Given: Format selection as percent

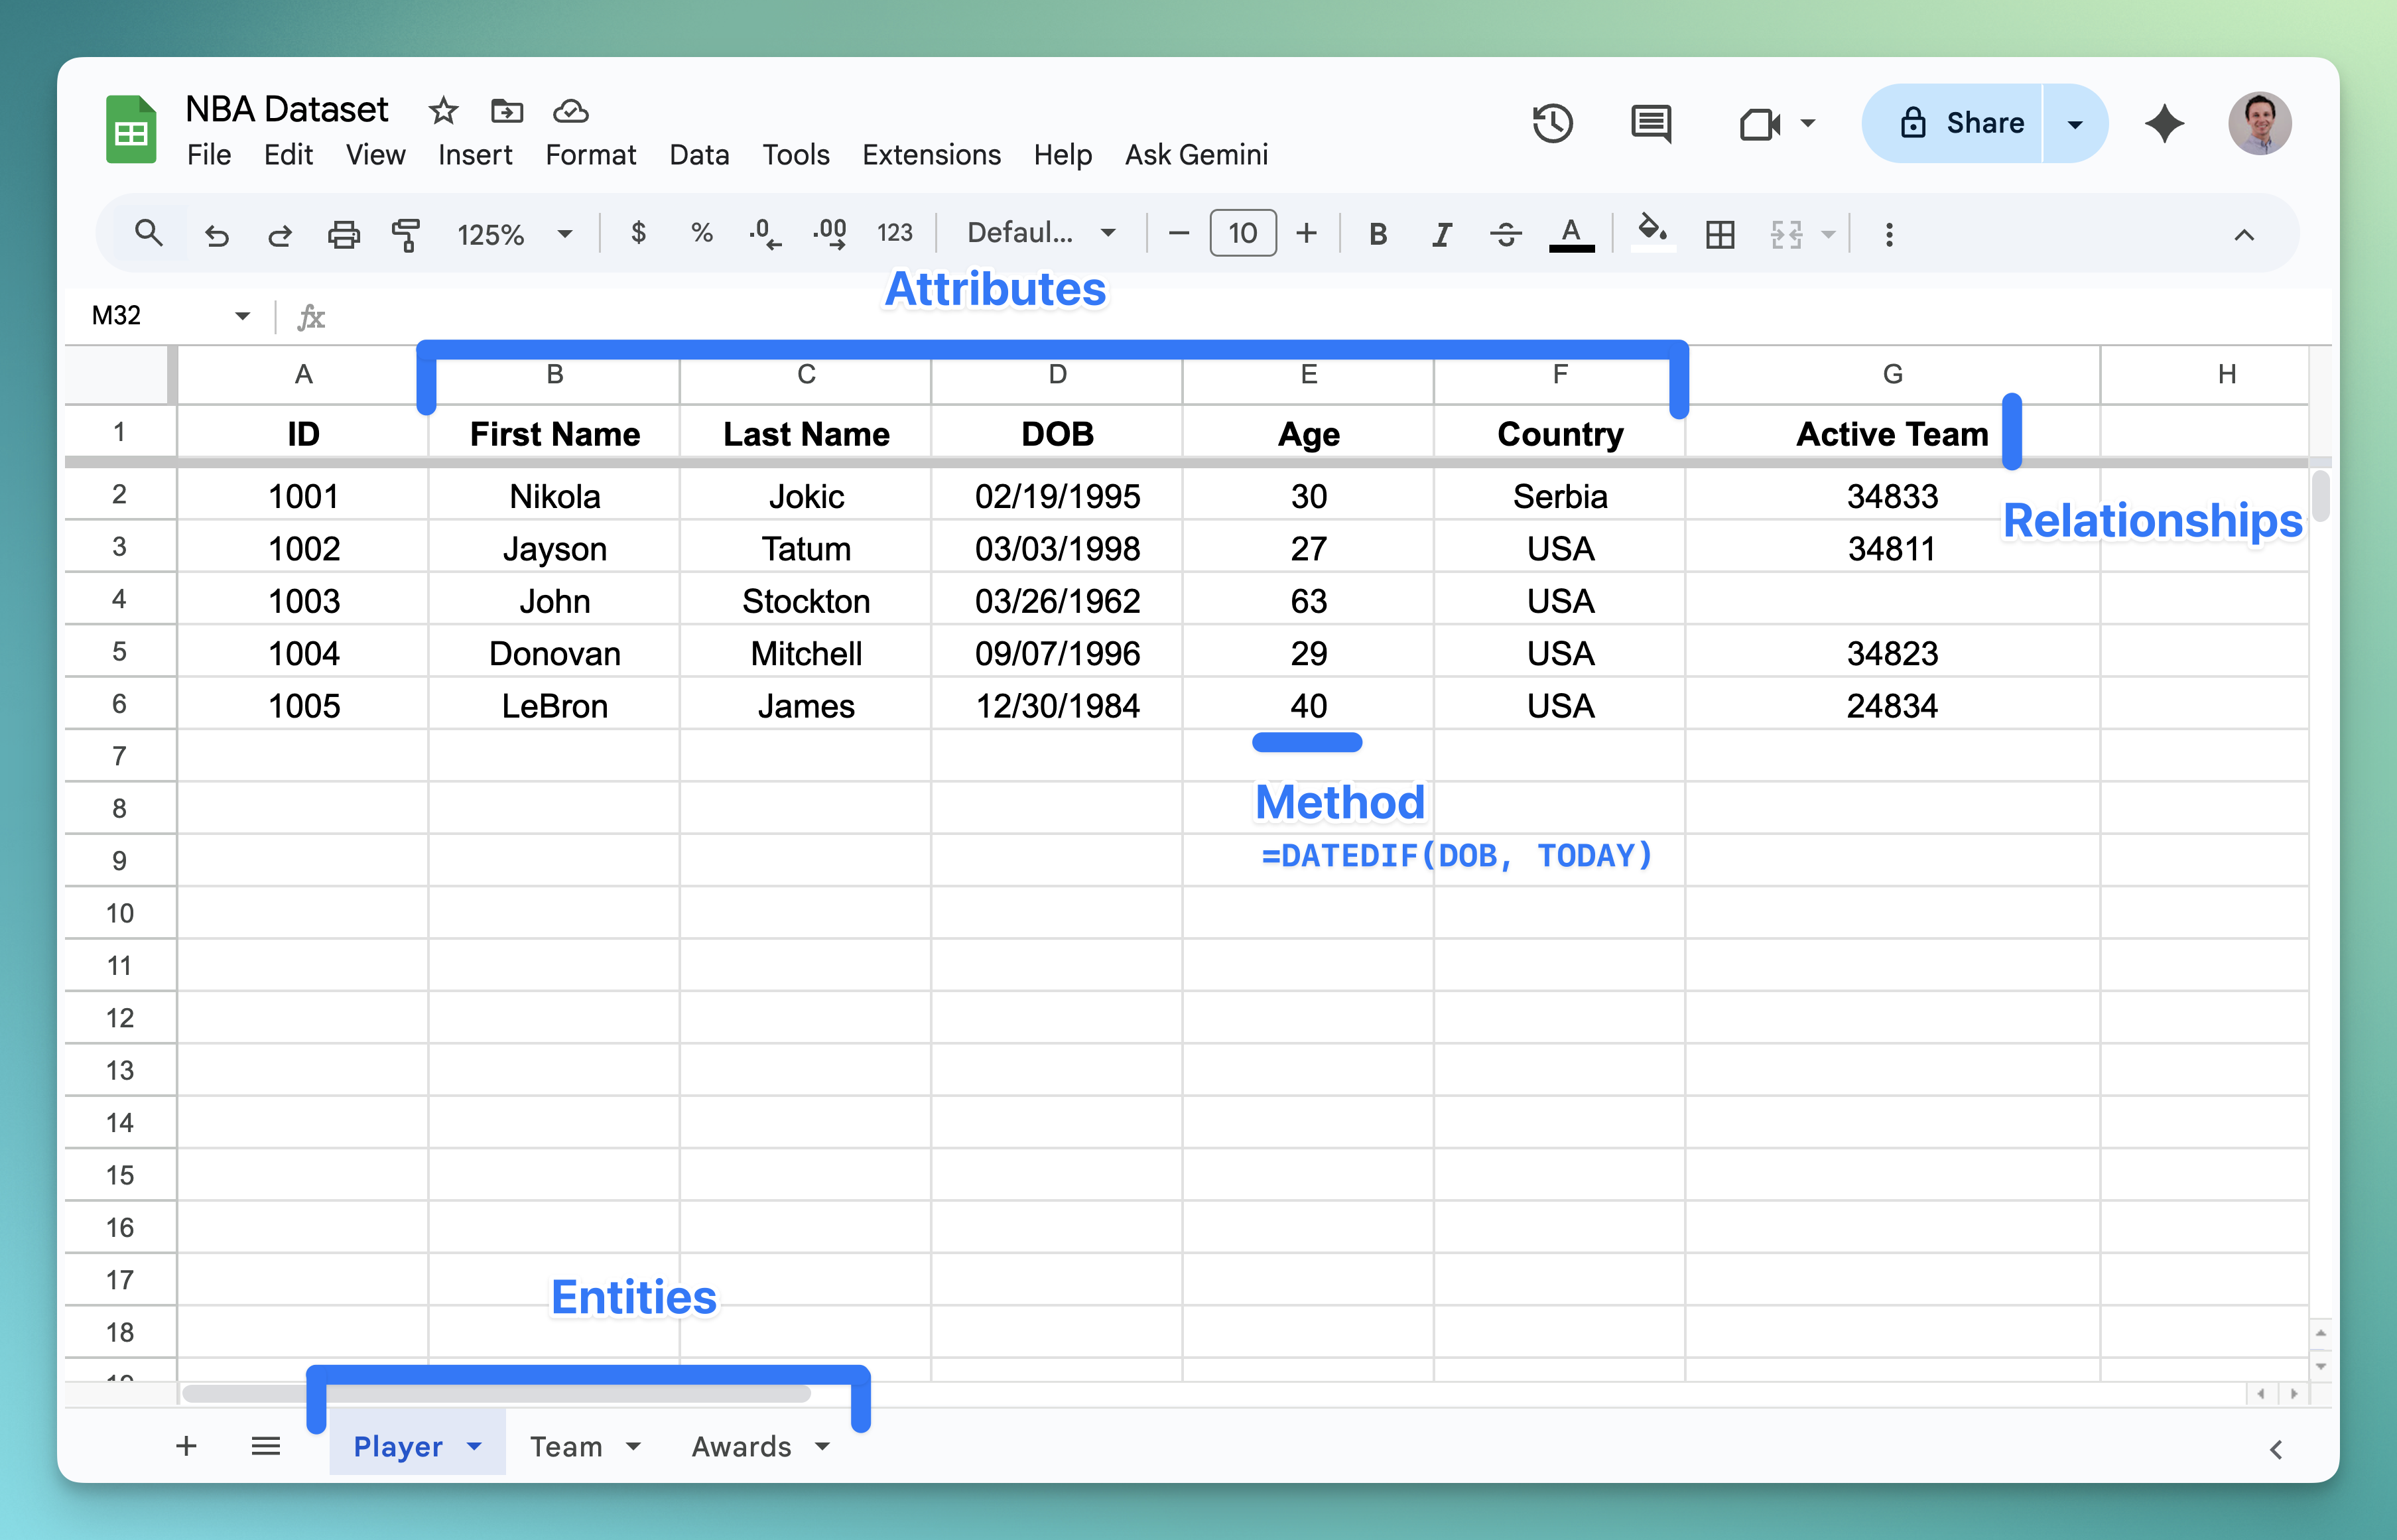Looking at the screenshot, I should point(701,233).
